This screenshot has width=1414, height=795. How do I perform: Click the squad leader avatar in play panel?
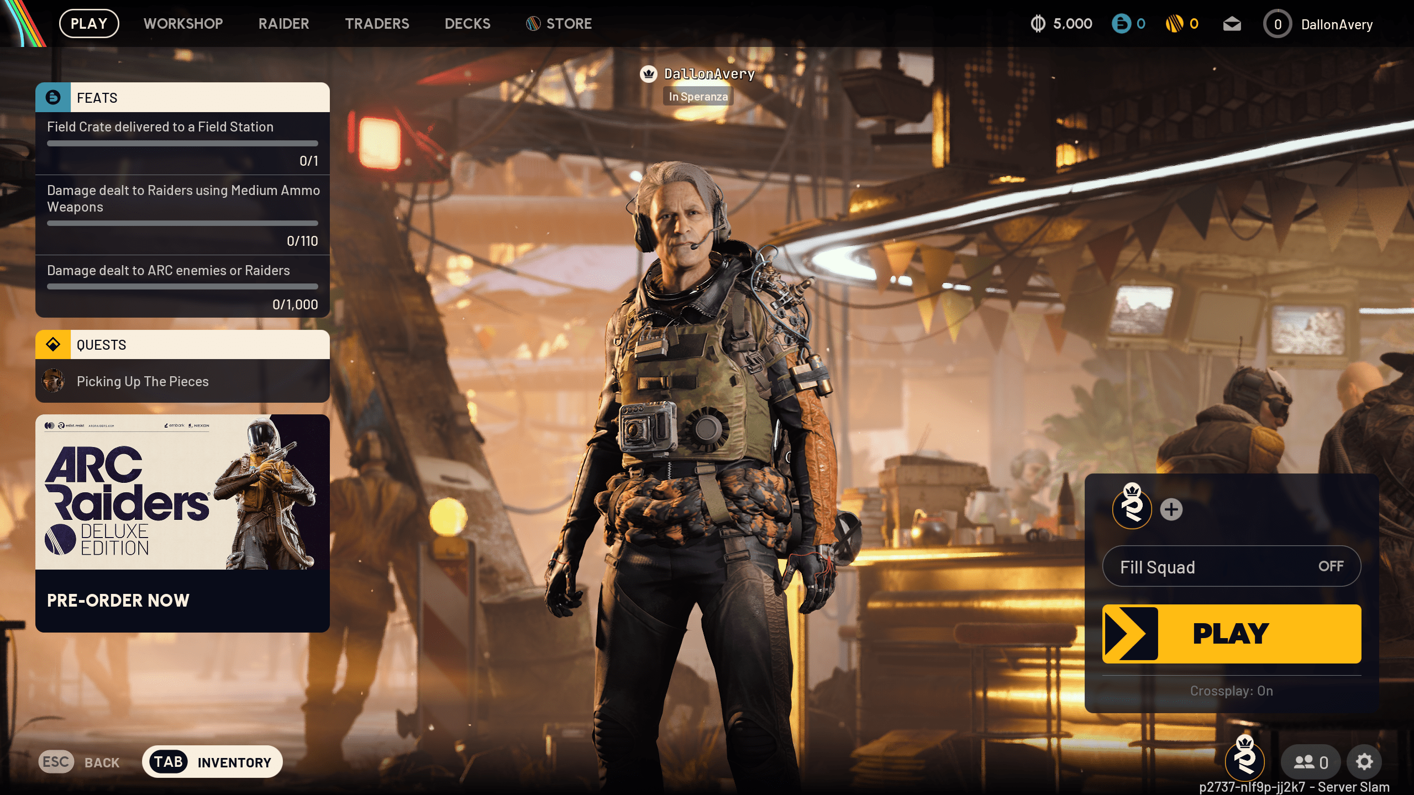(x=1132, y=508)
